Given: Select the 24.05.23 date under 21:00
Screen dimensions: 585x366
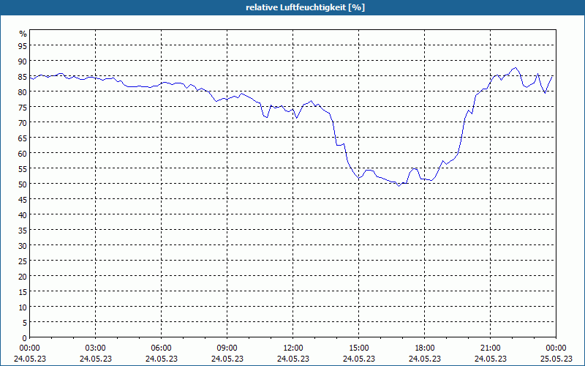Looking at the screenshot, I should click(490, 359).
